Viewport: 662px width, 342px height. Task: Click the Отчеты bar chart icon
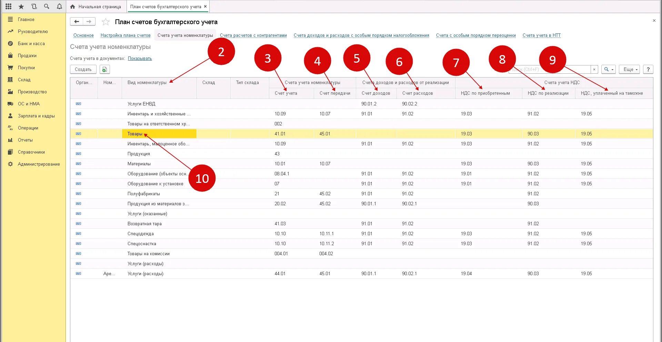(x=10, y=140)
